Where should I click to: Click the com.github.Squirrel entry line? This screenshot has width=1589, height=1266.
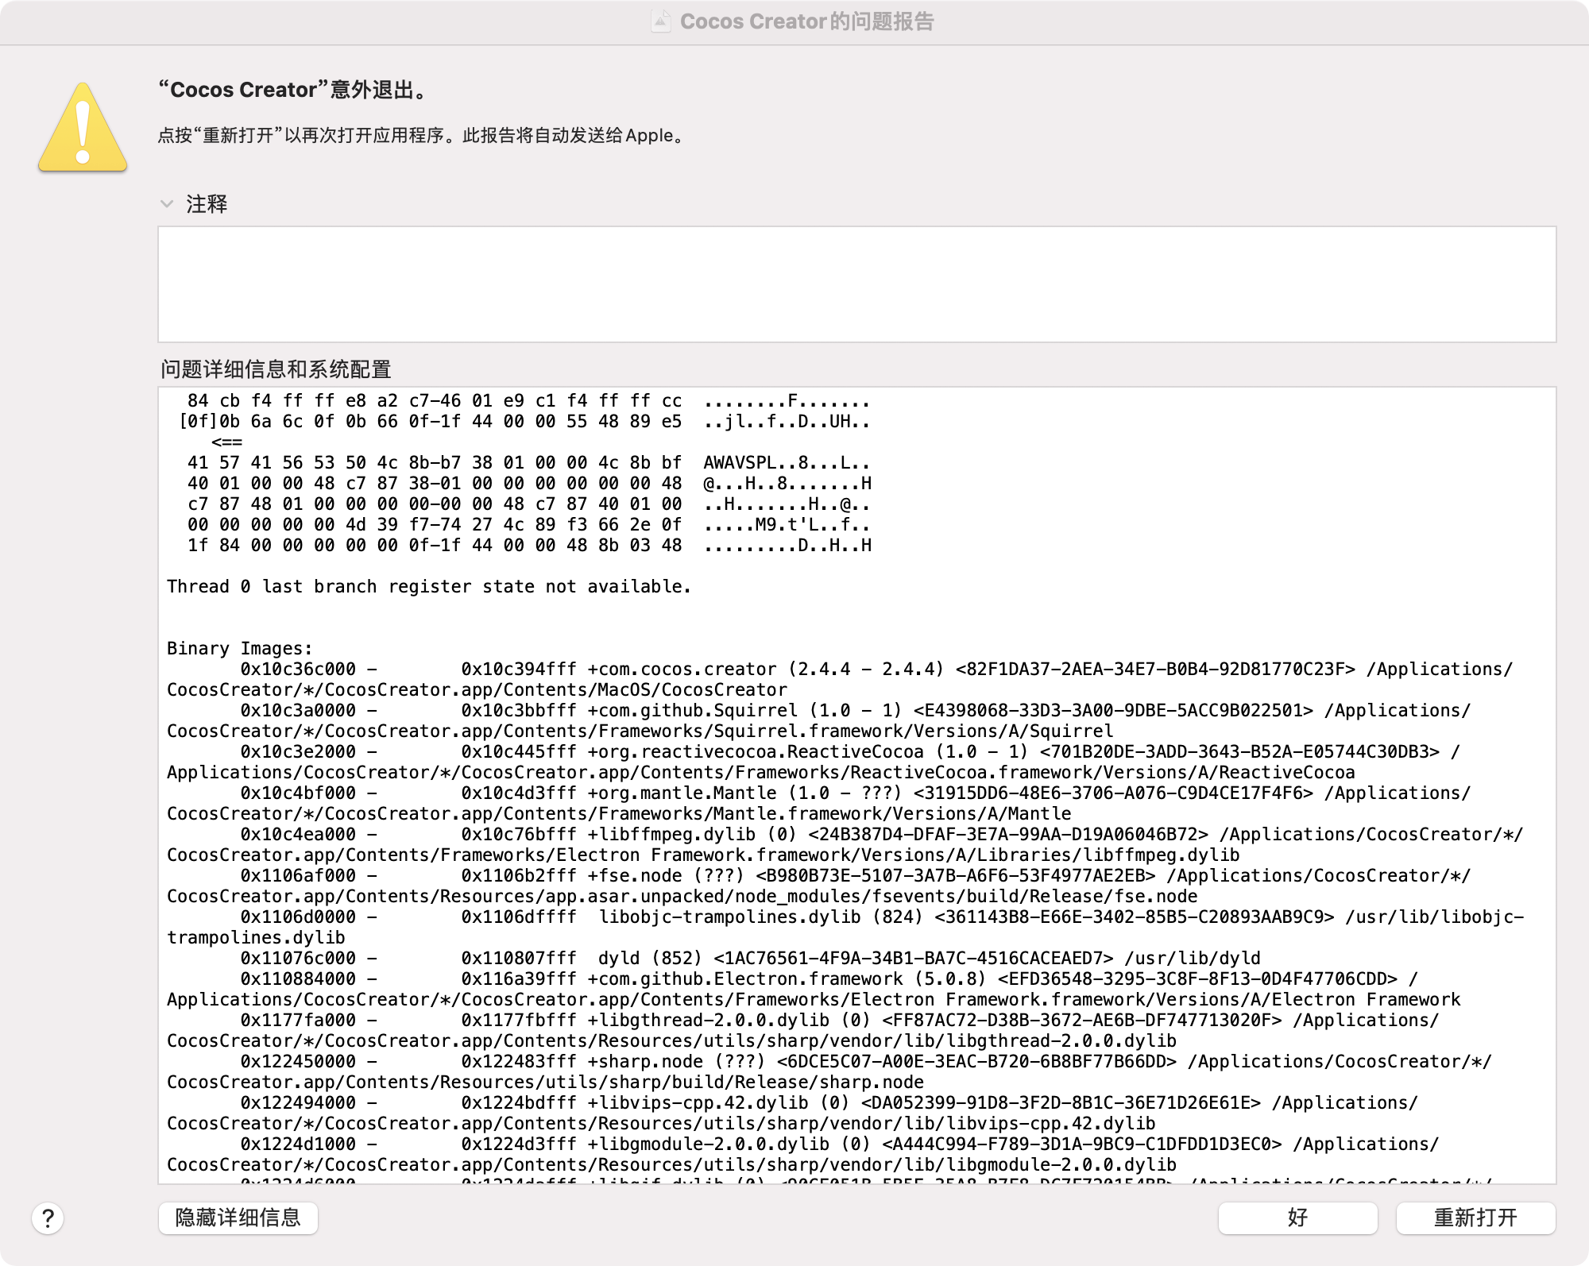point(691,711)
